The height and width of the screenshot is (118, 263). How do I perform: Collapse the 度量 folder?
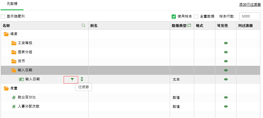pyautogui.click(x=6, y=88)
